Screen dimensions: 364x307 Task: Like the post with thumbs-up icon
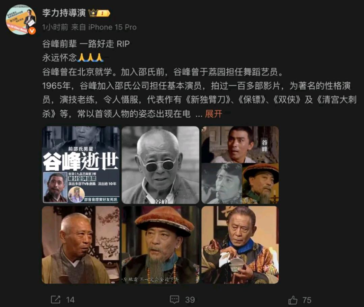(x=293, y=300)
